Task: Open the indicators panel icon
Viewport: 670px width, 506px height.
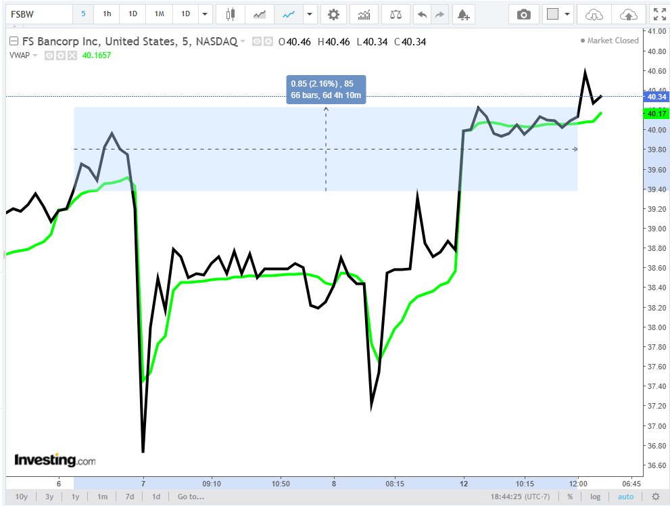Action: [x=364, y=13]
